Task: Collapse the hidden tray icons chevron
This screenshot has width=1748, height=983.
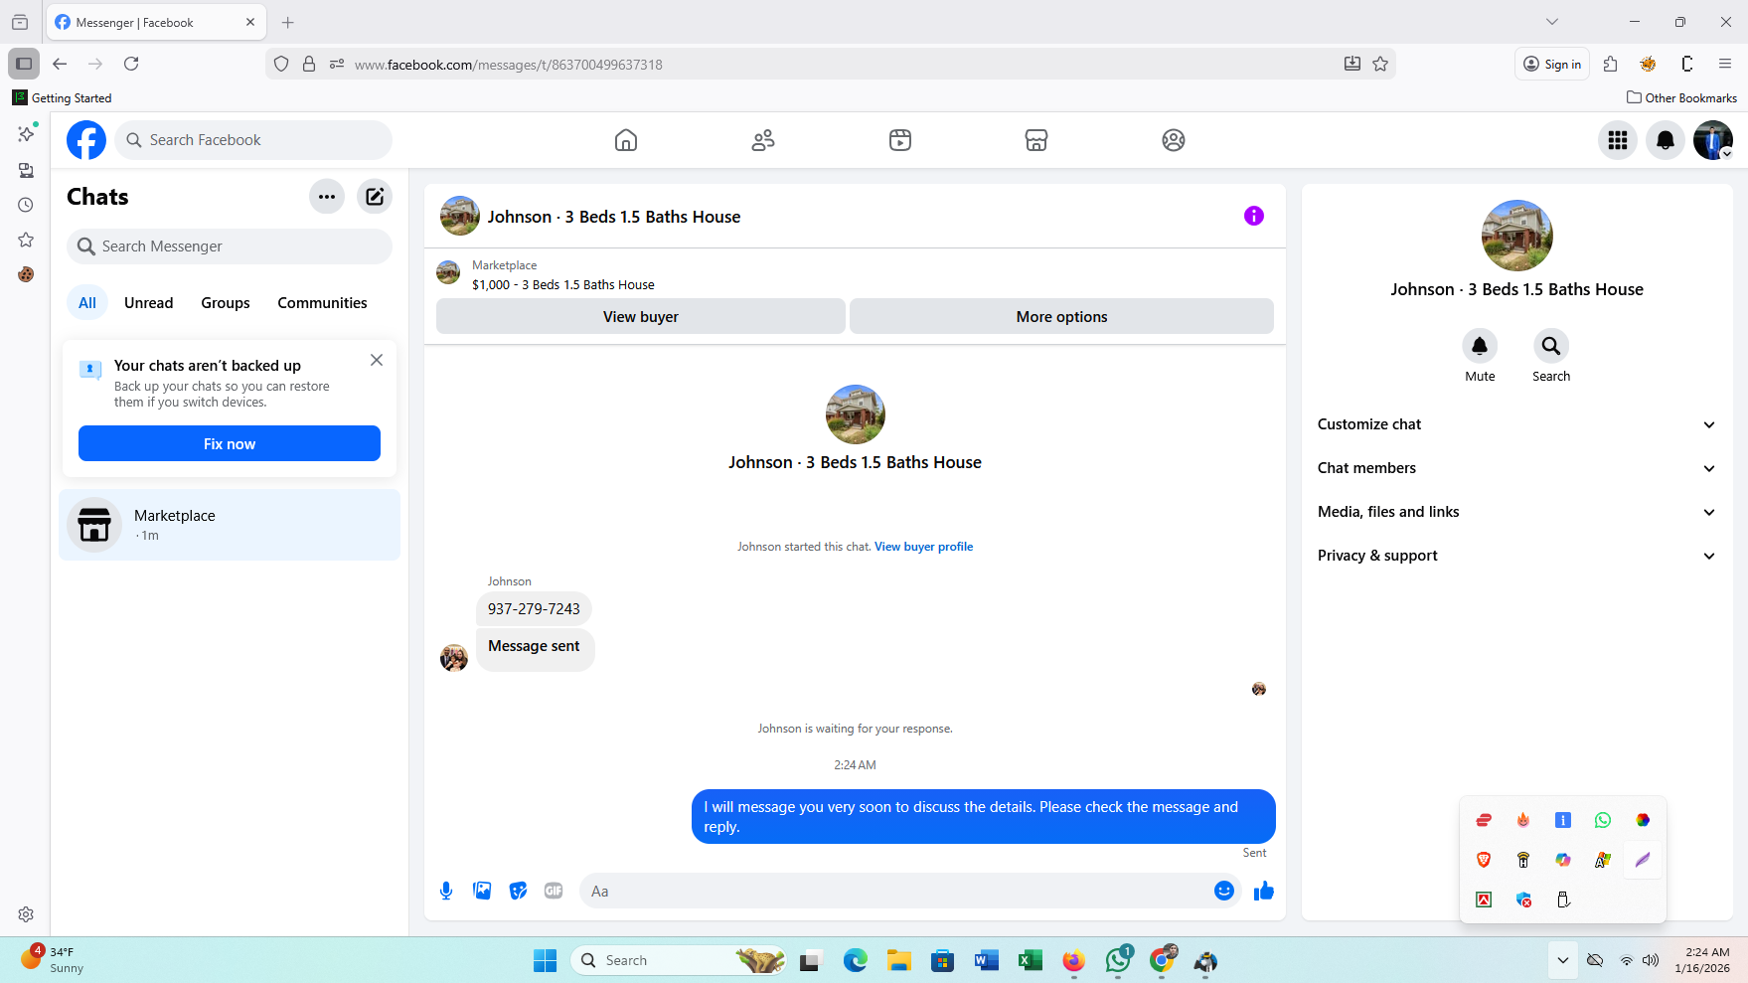Action: pos(1563,960)
